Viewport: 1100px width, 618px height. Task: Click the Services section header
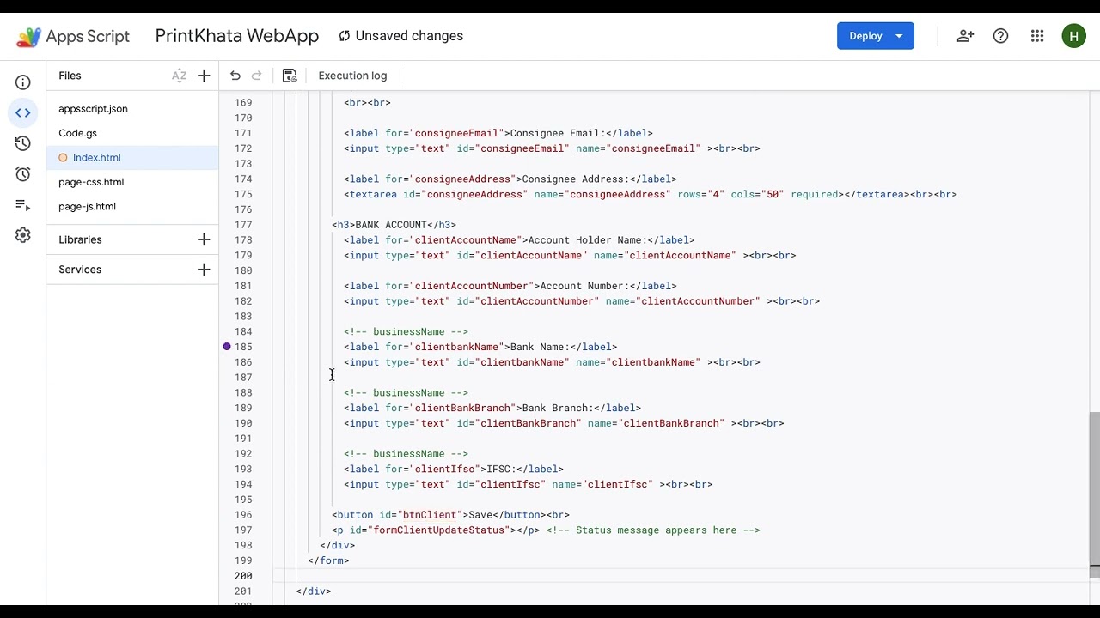tap(80, 270)
